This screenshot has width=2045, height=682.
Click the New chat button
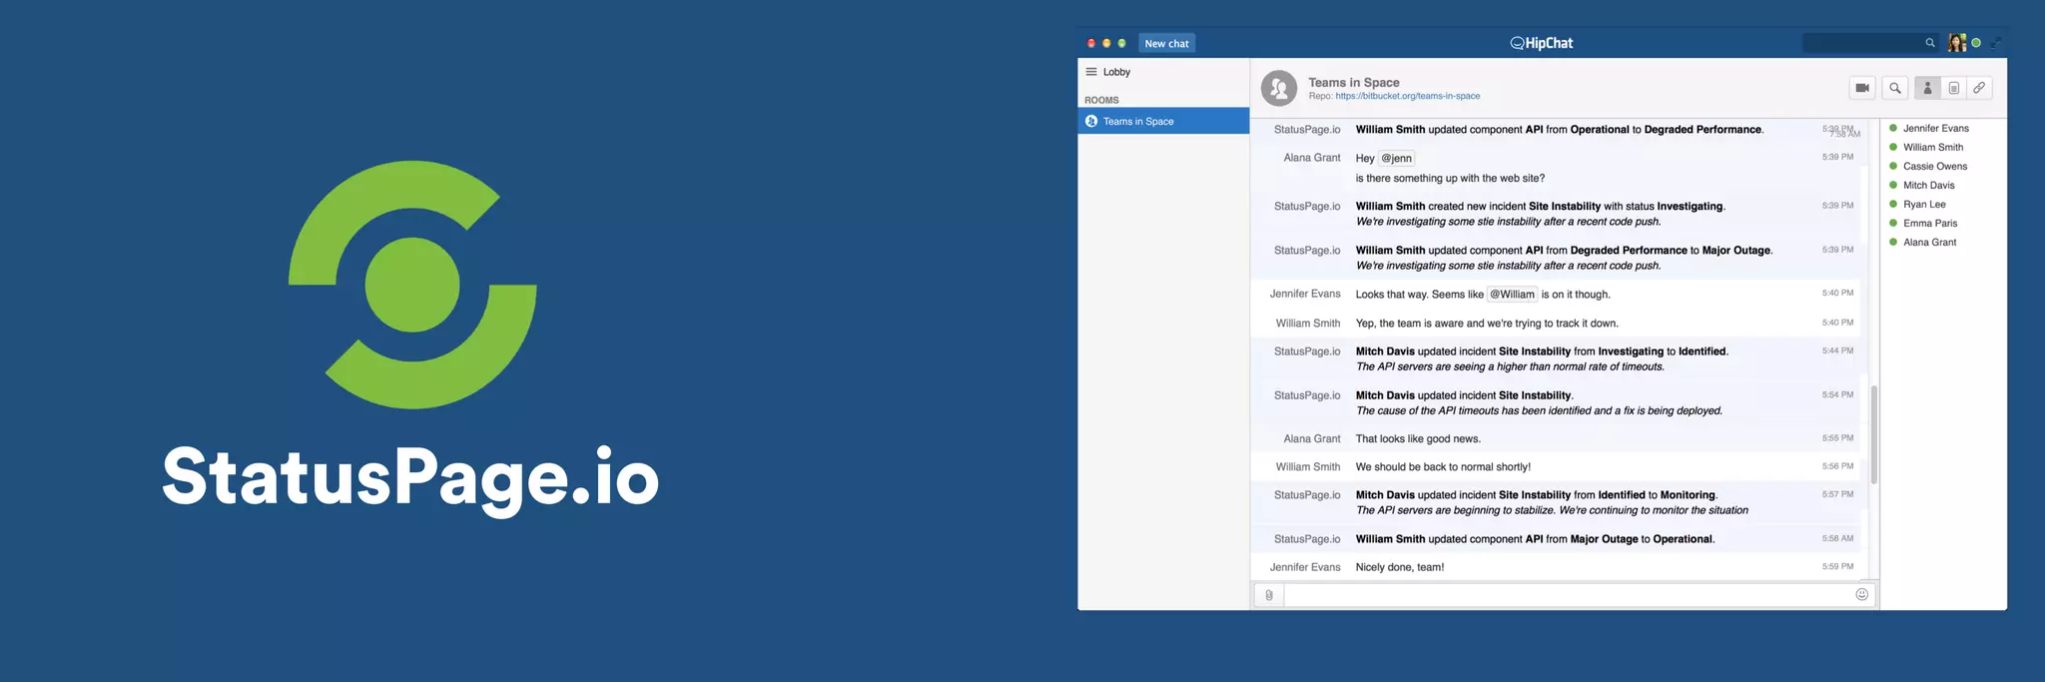[1166, 43]
